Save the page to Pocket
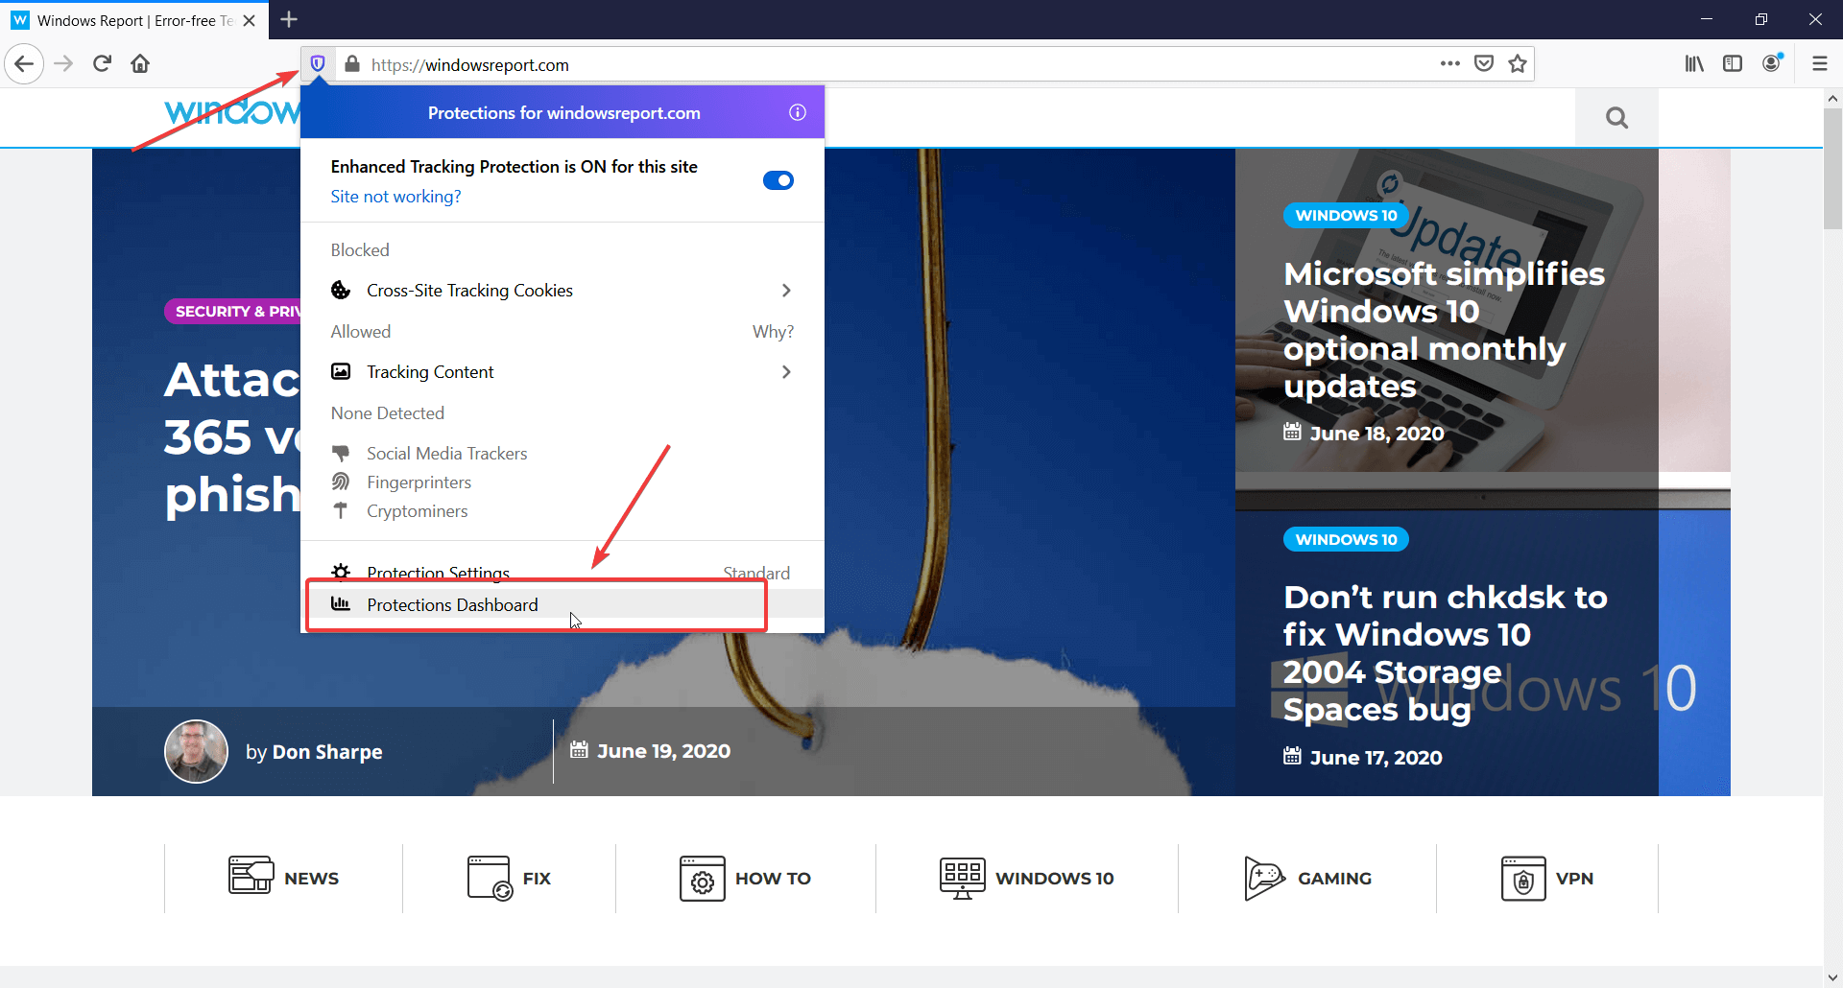This screenshot has height=988, width=1843. (1484, 64)
